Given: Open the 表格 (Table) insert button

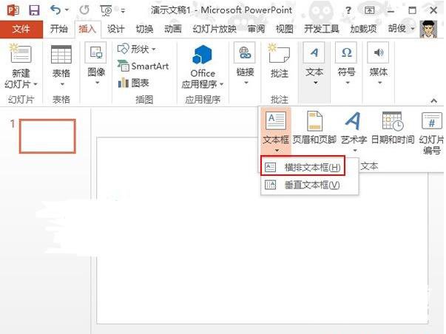Looking at the screenshot, I should [x=61, y=66].
